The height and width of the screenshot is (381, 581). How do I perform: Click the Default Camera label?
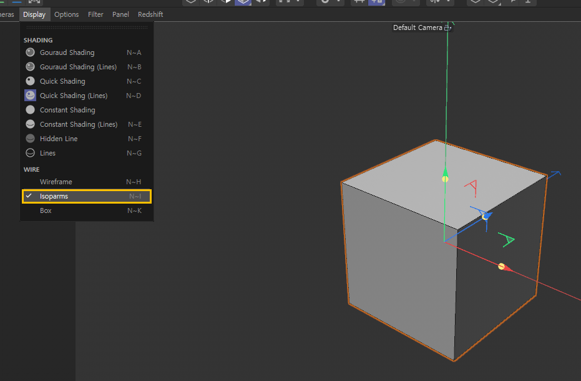[417, 28]
